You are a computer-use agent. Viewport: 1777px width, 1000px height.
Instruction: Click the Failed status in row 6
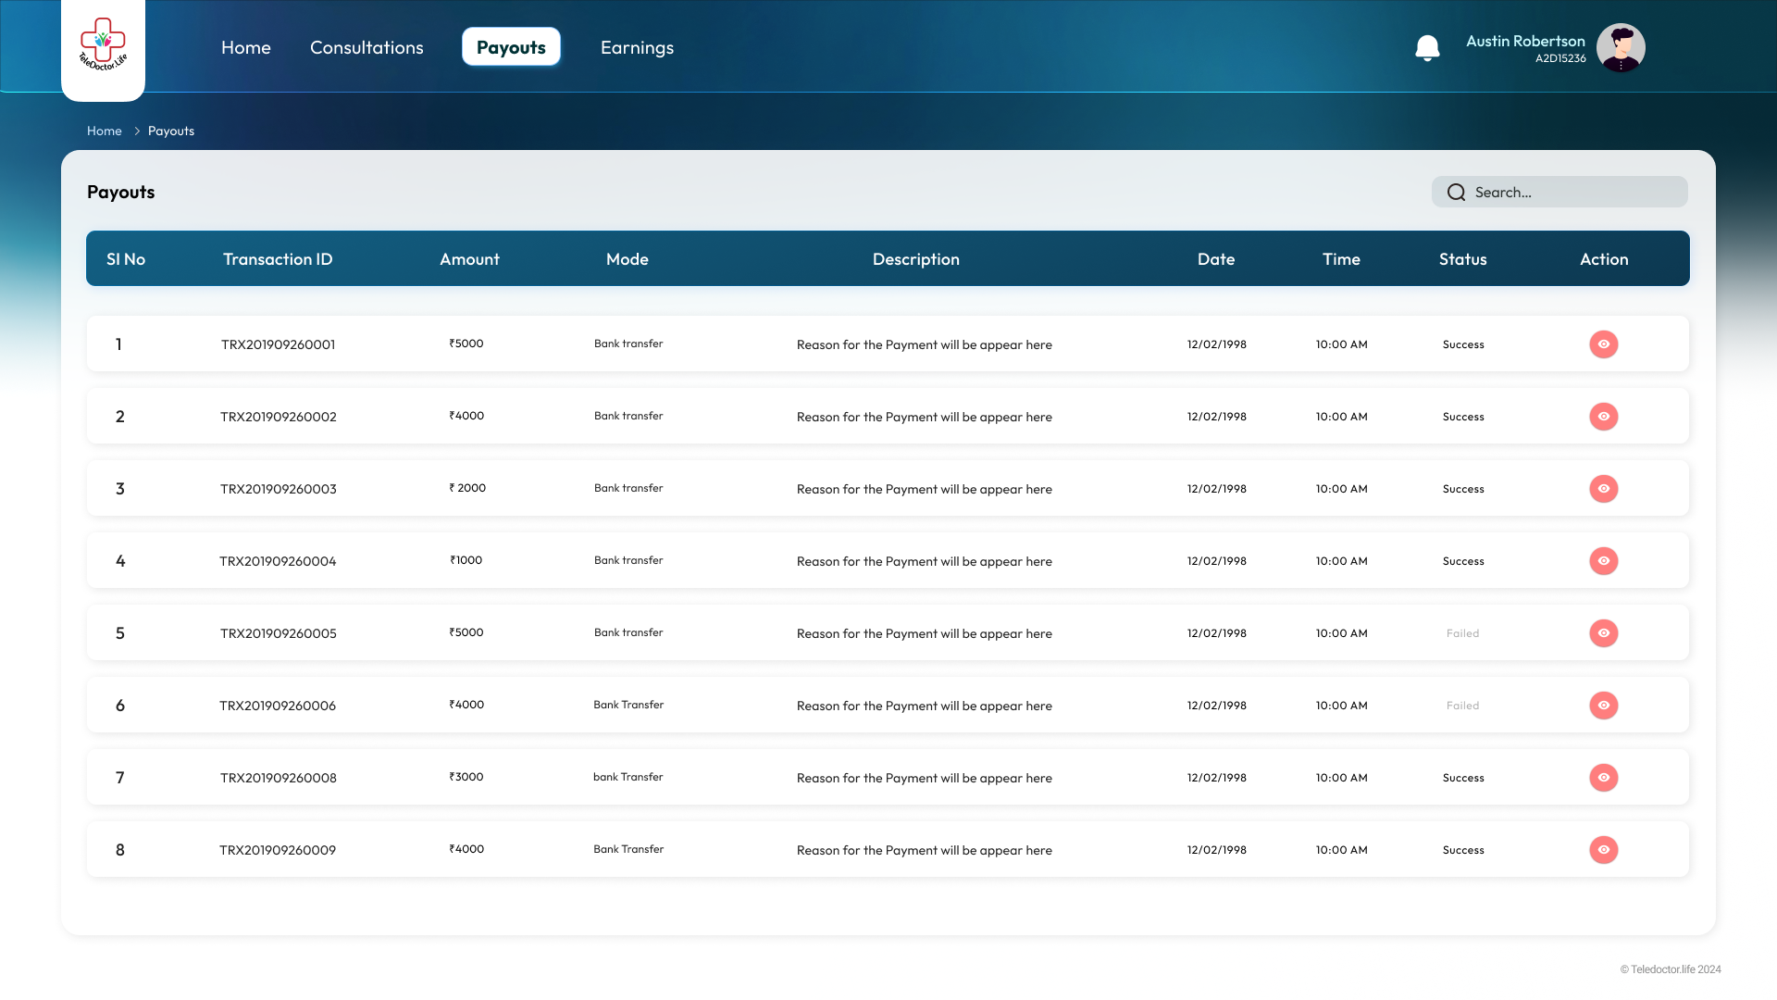click(x=1463, y=706)
